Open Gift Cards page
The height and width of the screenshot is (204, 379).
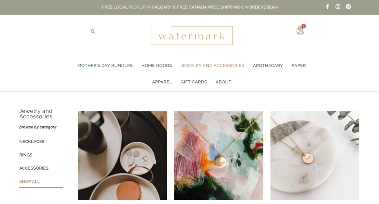tap(194, 82)
